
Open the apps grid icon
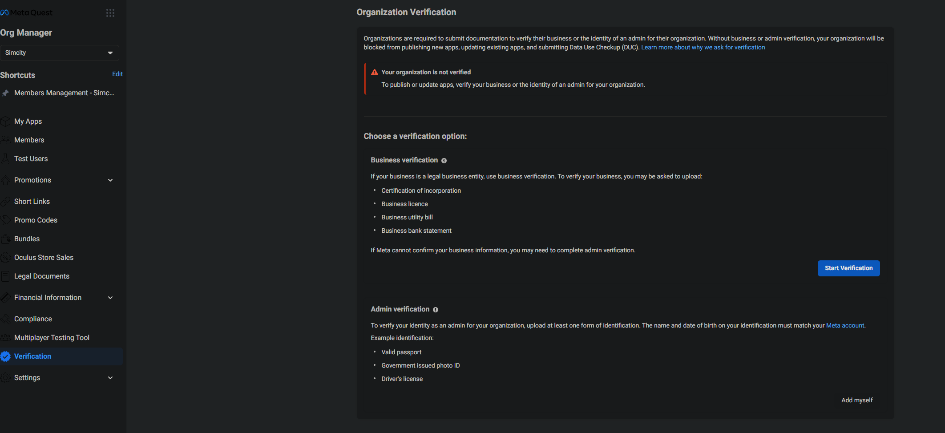[110, 13]
